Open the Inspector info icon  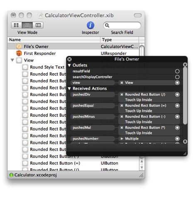pyautogui.click(x=91, y=25)
